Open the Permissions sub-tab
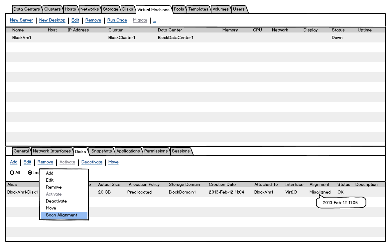This screenshot has width=391, height=247. point(156,151)
